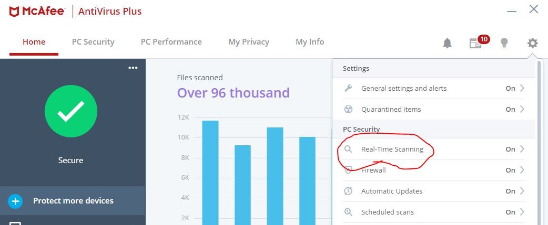Click the Over 96 thousand text
The width and height of the screenshot is (548, 225).
click(x=234, y=93)
